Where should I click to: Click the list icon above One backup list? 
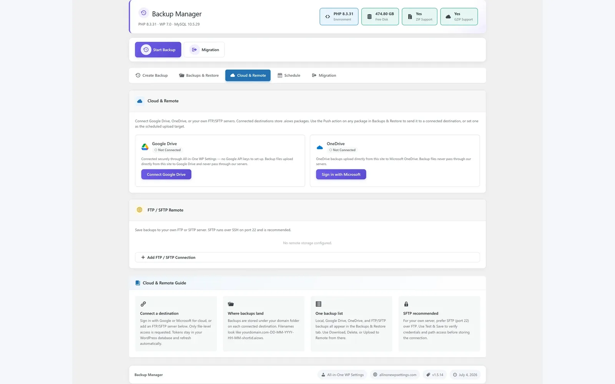(x=318, y=304)
